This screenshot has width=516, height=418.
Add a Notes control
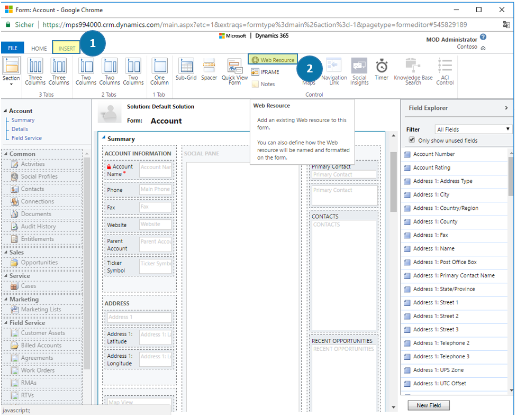264,83
